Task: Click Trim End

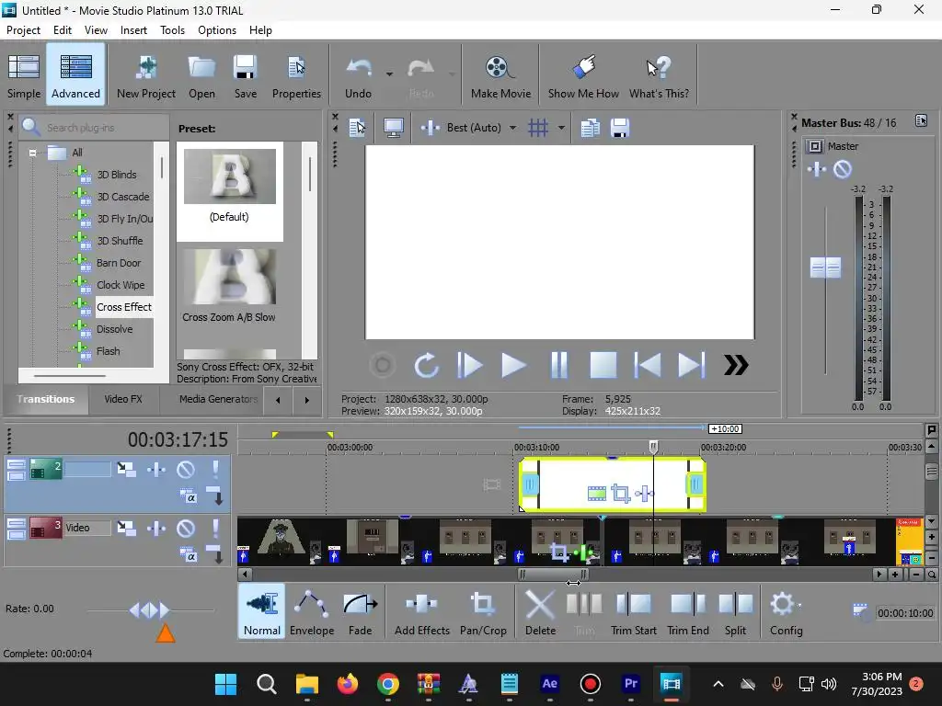Action: [x=688, y=613]
